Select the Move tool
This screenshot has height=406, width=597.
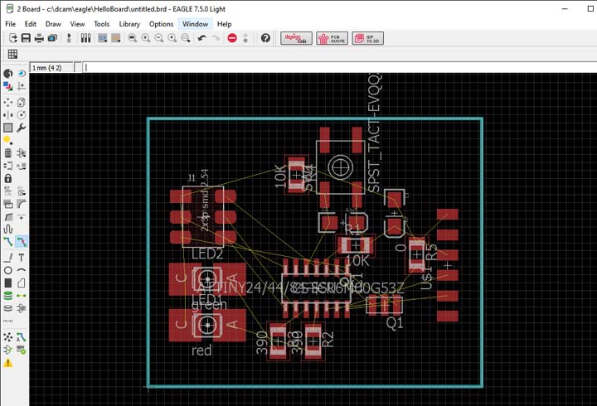click(8, 102)
